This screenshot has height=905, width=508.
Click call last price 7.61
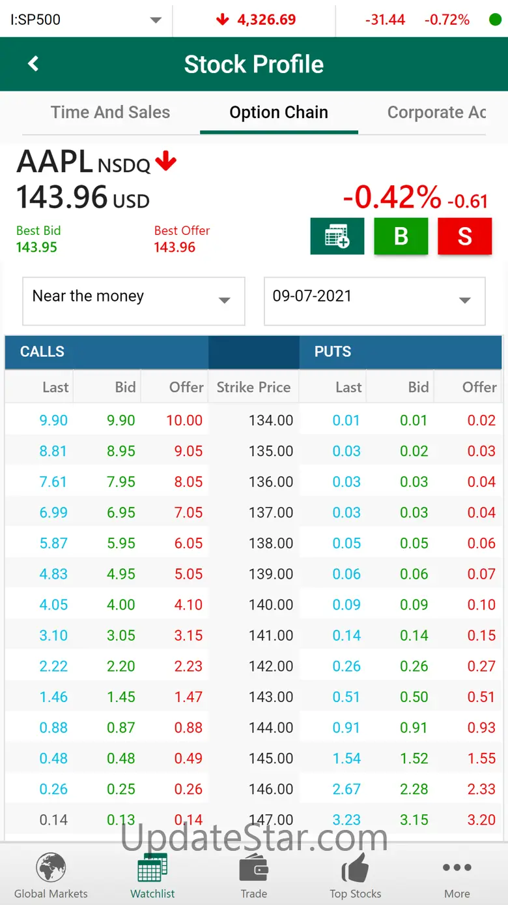(53, 482)
